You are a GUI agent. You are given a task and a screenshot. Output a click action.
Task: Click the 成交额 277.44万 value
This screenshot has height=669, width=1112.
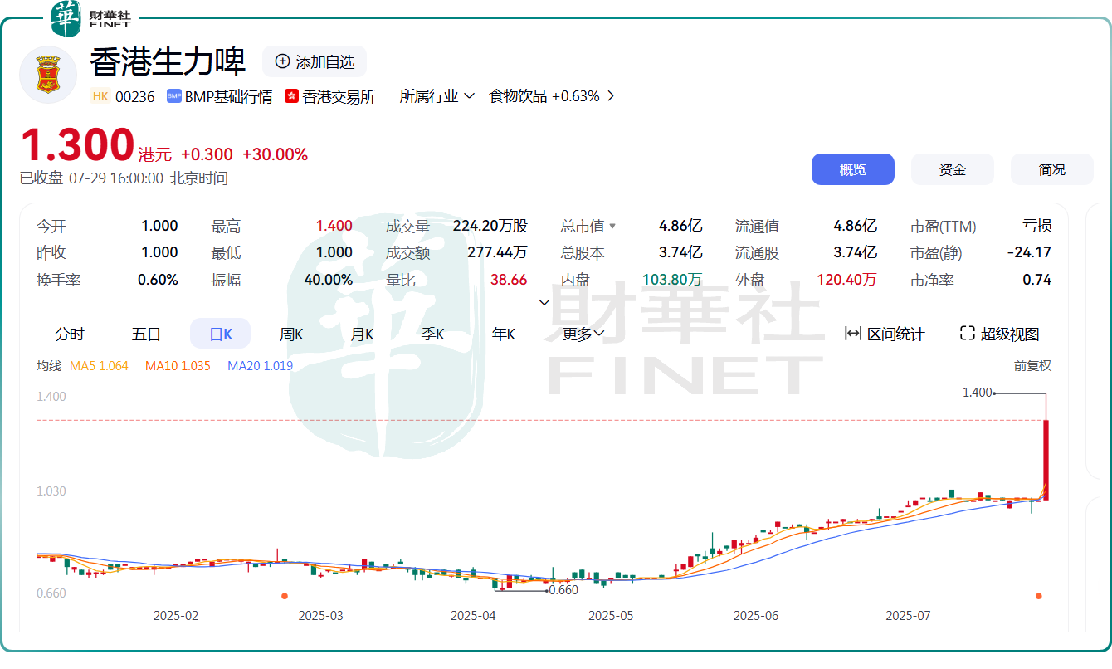[x=497, y=252]
